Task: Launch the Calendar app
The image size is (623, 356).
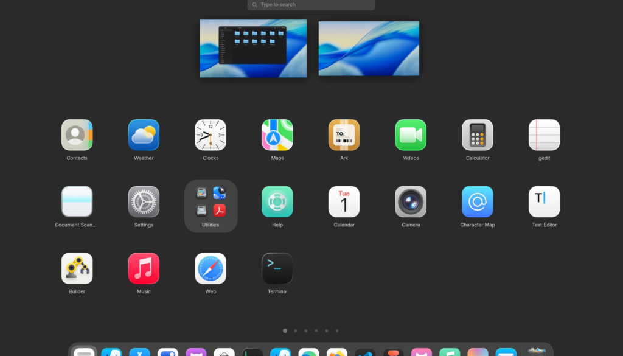Action: 344,202
